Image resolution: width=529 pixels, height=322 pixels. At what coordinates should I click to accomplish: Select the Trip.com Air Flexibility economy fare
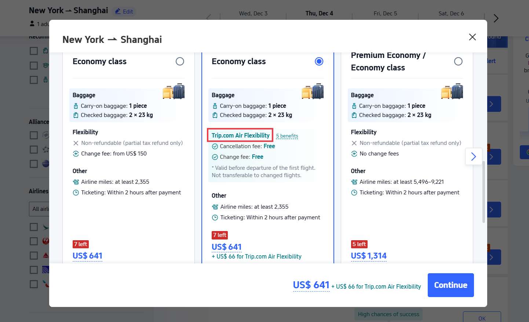click(x=319, y=61)
